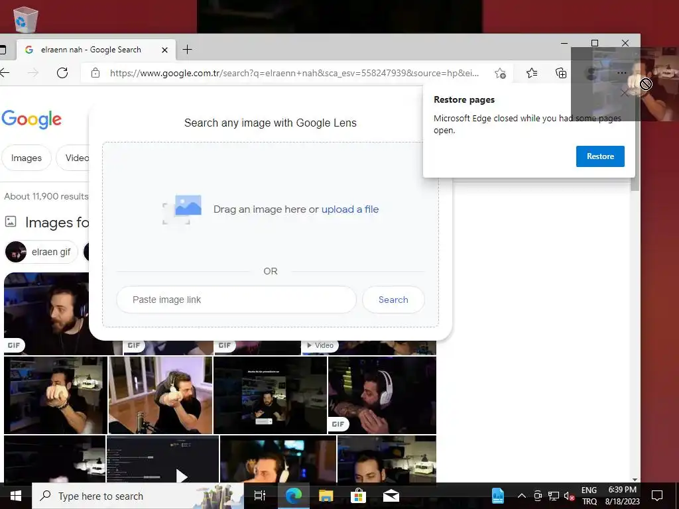Open the Windows Start menu
This screenshot has width=679, height=509.
click(16, 496)
